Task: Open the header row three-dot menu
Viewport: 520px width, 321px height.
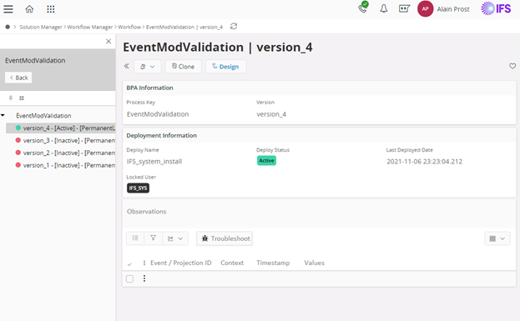Action: point(144,263)
